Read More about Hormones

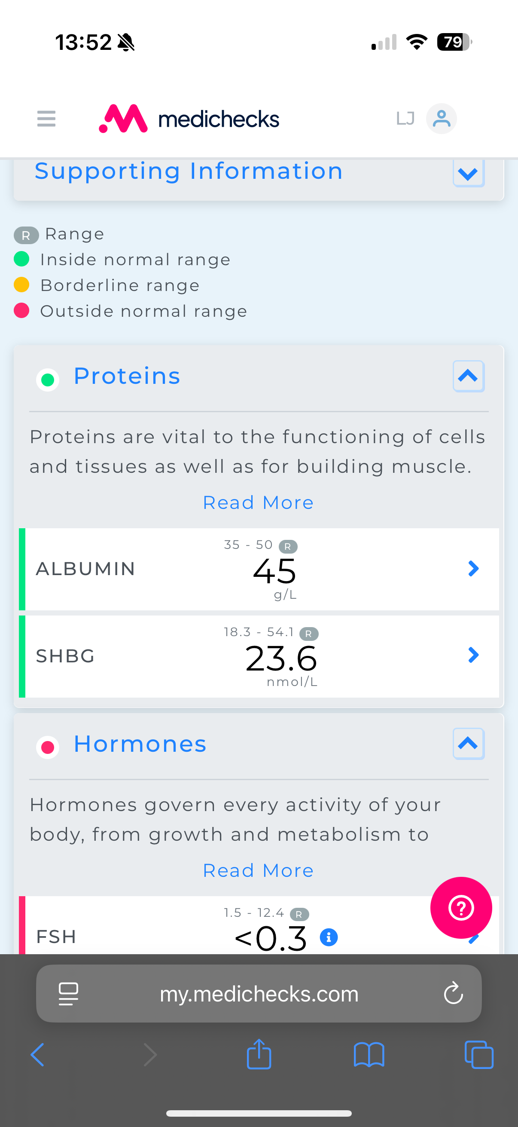tap(258, 871)
